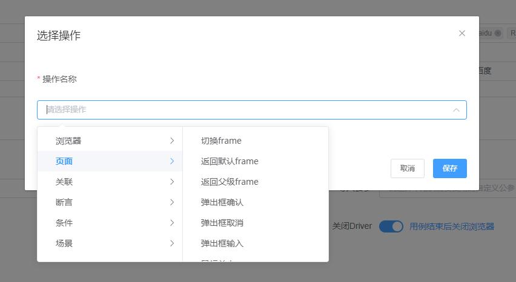The width and height of the screenshot is (516, 282).
Task: Choose the 返回默认frame operation
Action: pos(256,161)
